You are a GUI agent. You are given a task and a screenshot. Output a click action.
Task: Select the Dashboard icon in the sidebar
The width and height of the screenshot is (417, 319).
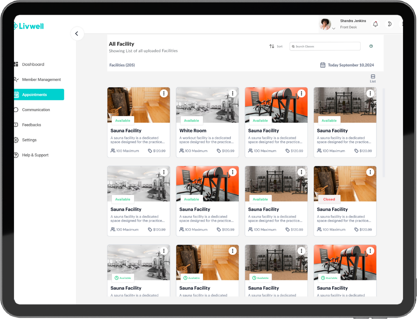point(16,64)
